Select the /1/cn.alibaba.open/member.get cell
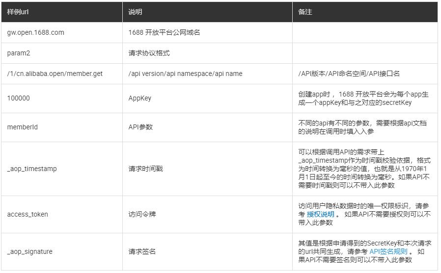This screenshot has width=441, height=273. point(62,74)
